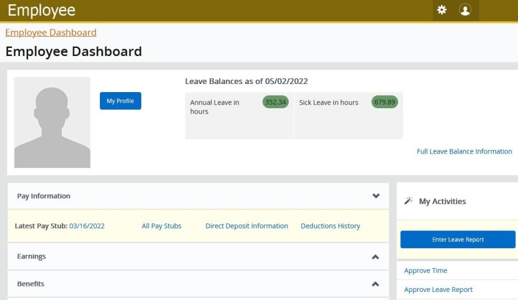This screenshot has height=300, width=518.
Task: Click the 352.34 annual leave badge
Action: 276,102
